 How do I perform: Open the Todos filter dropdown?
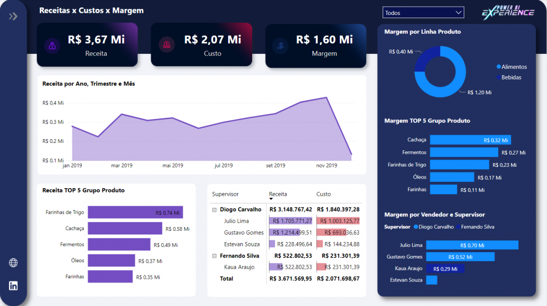pos(423,12)
